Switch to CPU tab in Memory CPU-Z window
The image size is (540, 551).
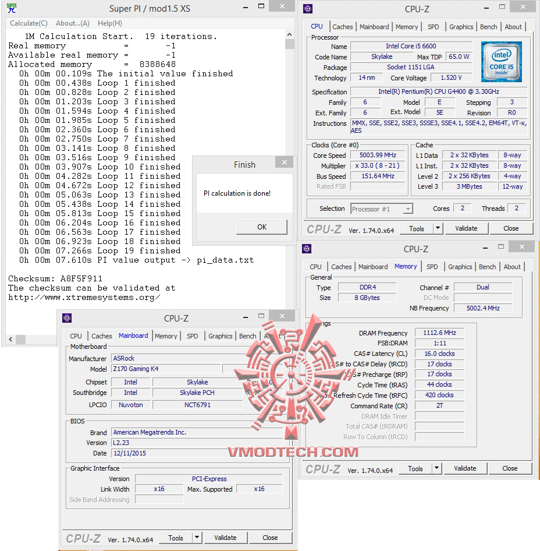(315, 267)
